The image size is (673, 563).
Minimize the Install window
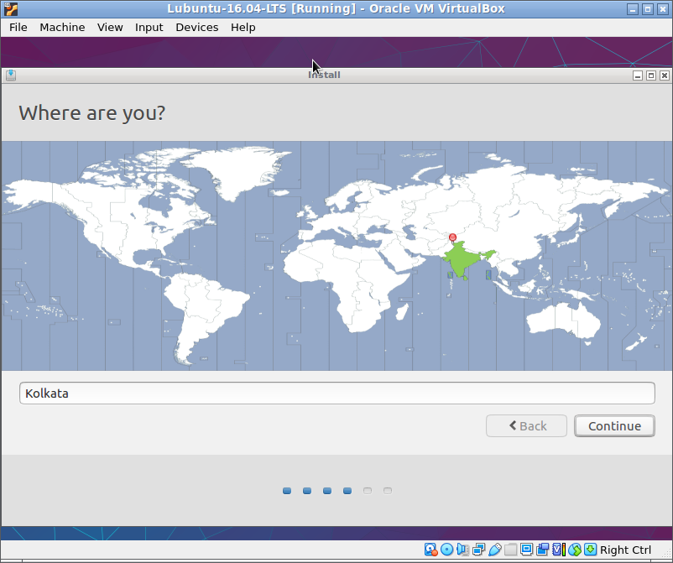click(x=638, y=76)
